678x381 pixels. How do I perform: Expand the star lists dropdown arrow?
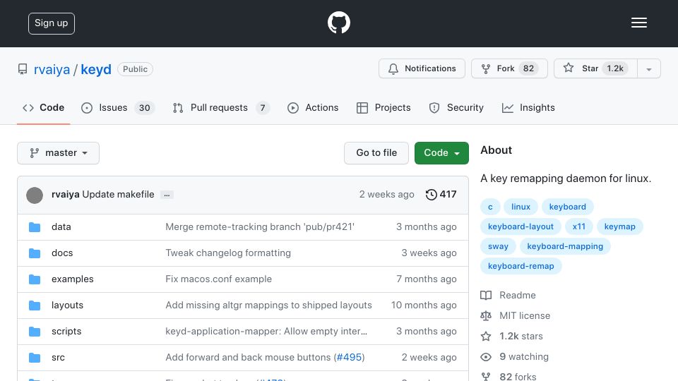click(x=648, y=69)
